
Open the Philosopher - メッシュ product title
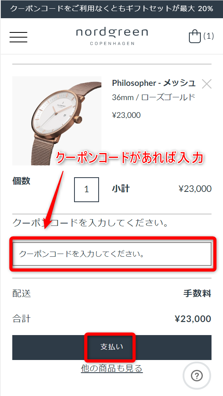pyautogui.click(x=153, y=83)
